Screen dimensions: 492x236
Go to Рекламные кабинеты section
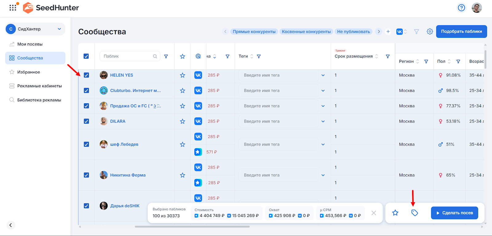[x=39, y=86]
